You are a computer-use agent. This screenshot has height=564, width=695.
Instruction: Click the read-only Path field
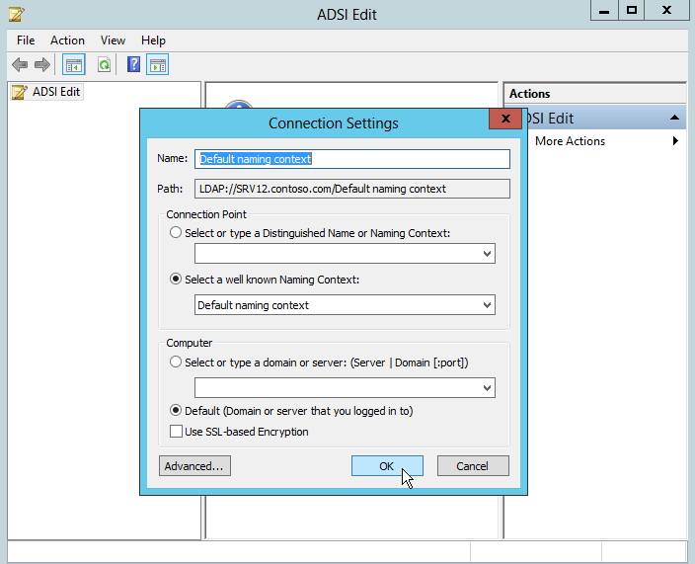pos(351,189)
